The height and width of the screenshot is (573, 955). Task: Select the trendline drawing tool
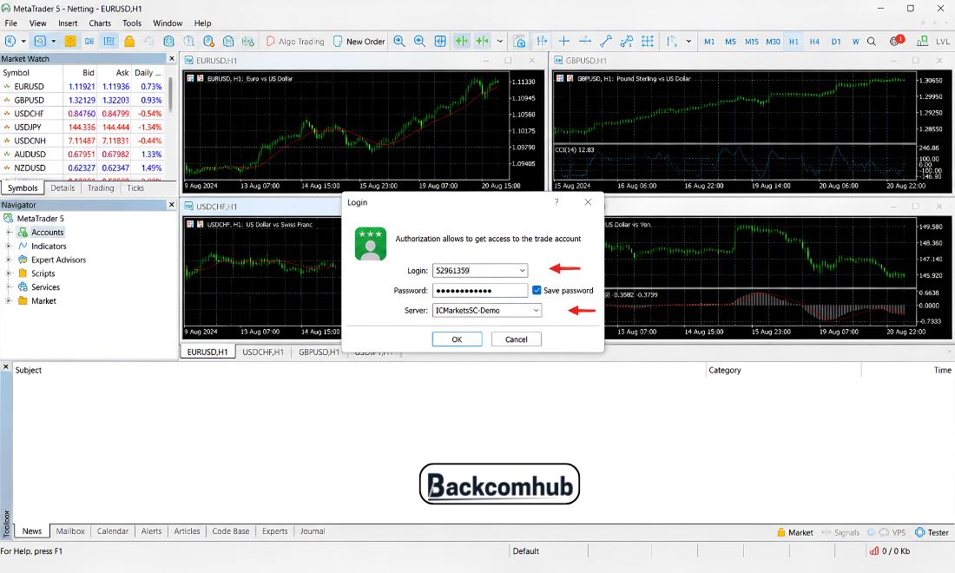coord(605,42)
